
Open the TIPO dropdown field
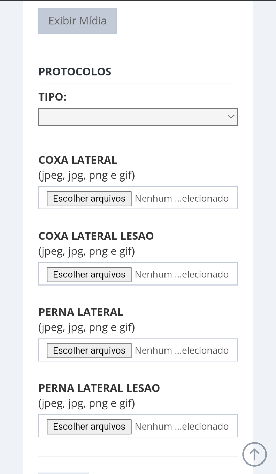tap(138, 117)
